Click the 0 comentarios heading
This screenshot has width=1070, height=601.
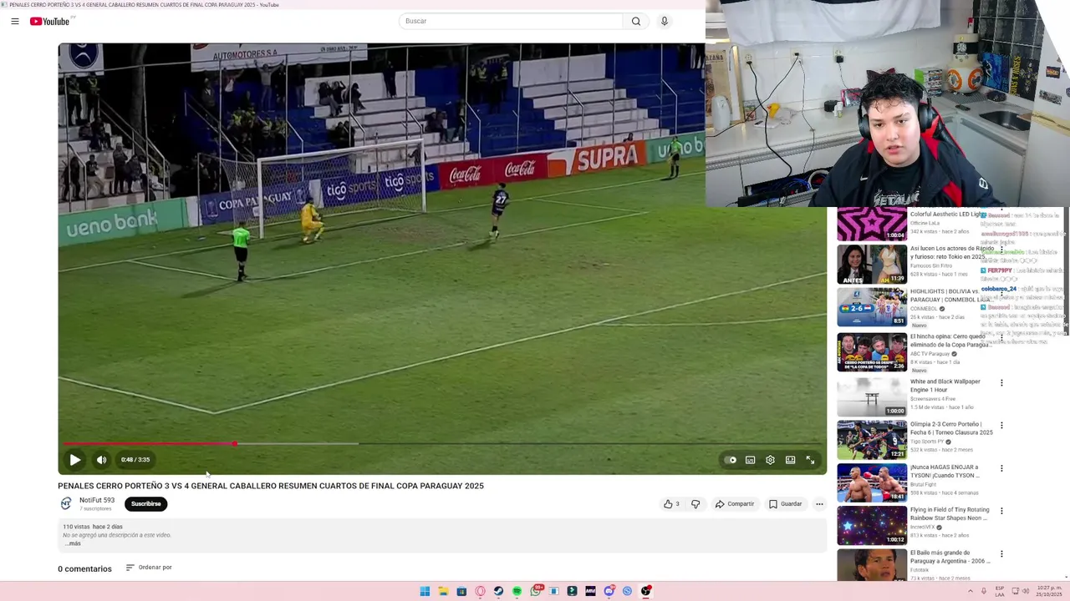[84, 568]
